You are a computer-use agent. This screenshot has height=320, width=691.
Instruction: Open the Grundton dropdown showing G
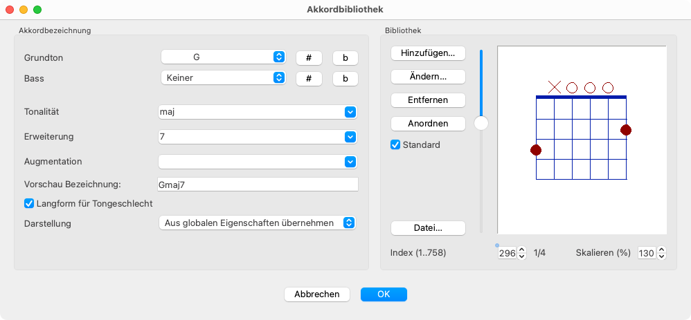(x=223, y=57)
